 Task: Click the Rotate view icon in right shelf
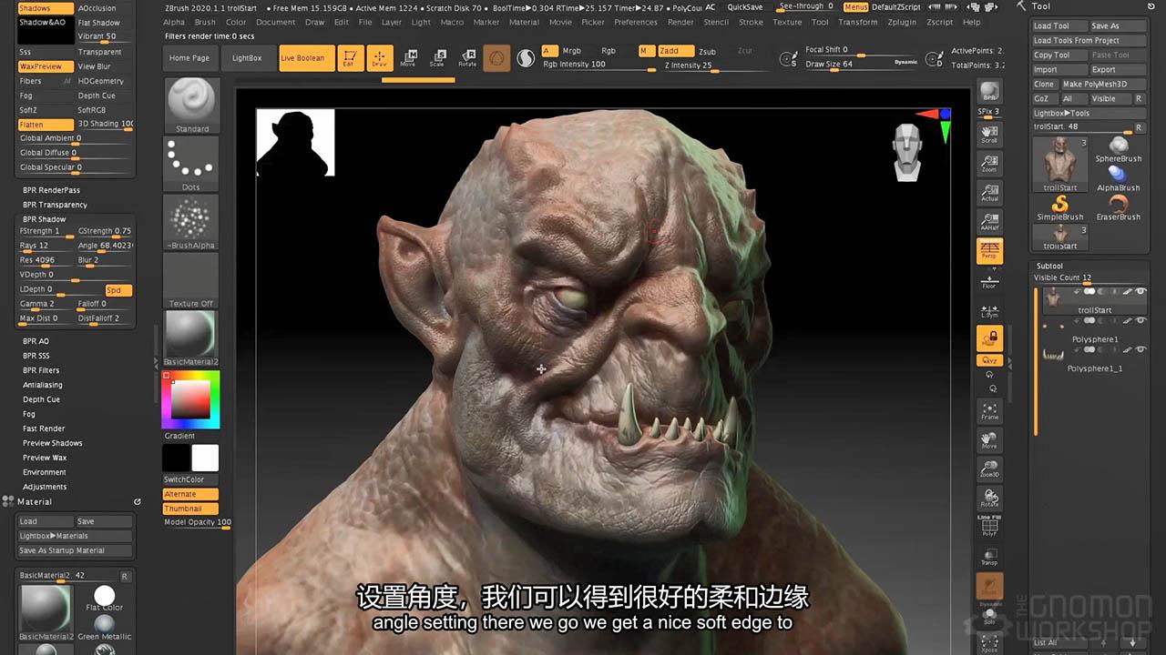[x=989, y=499]
